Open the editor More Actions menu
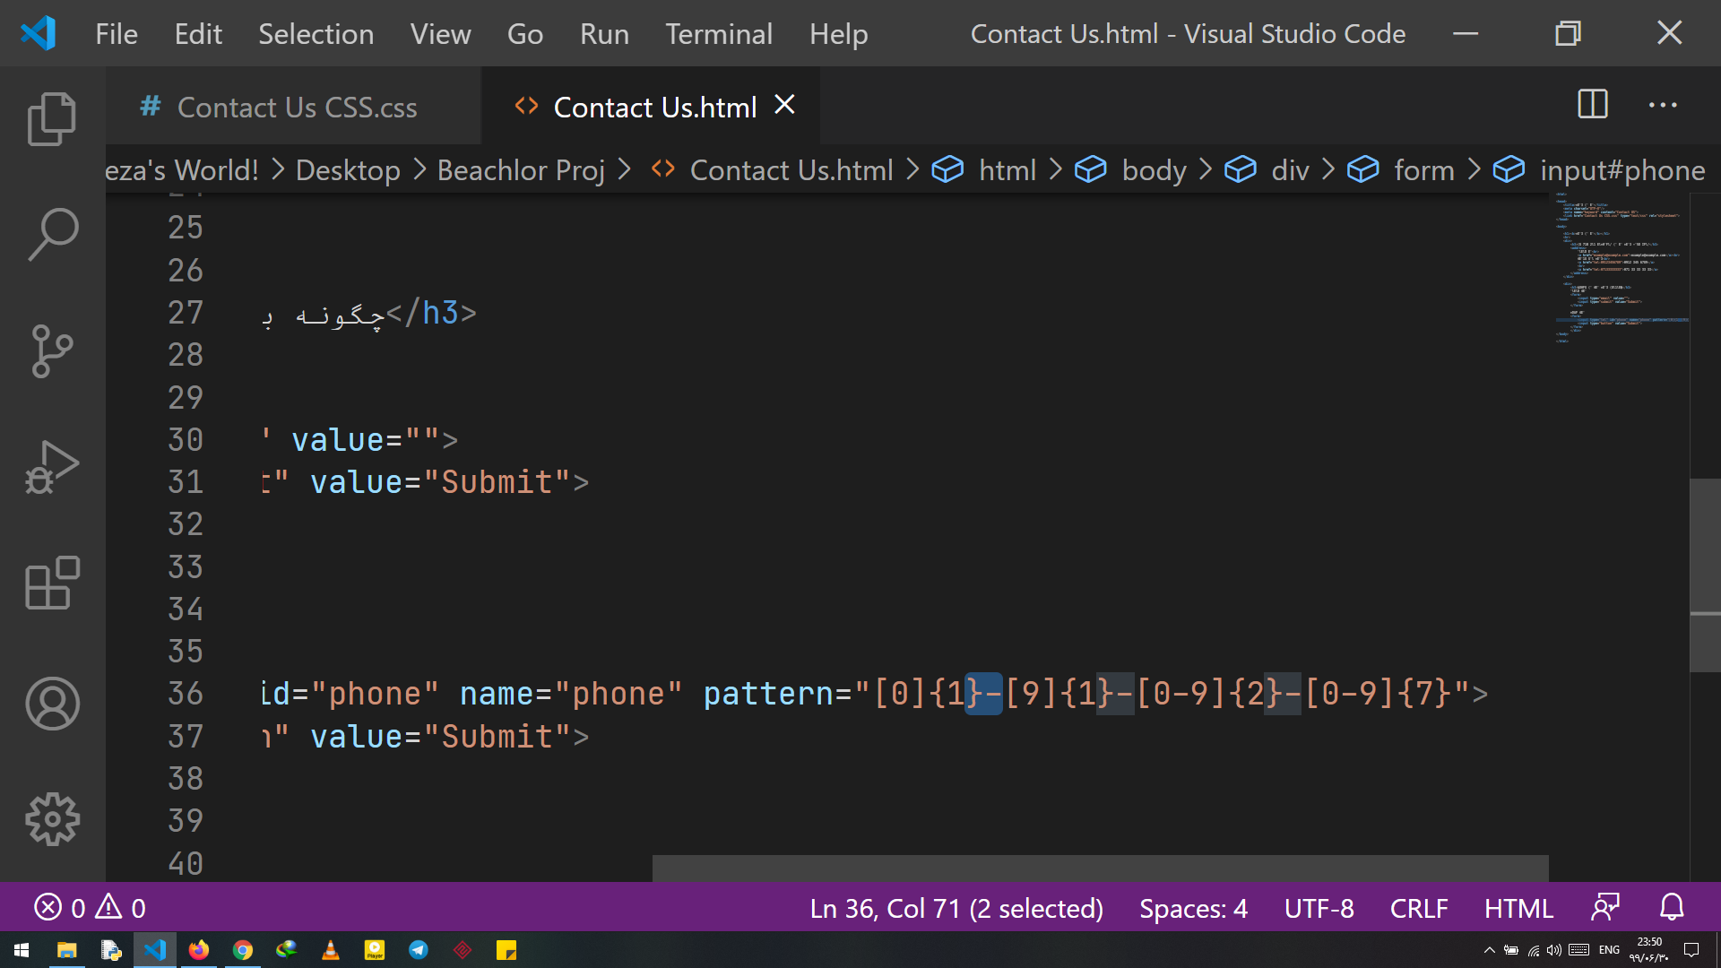1721x968 pixels. tap(1663, 105)
